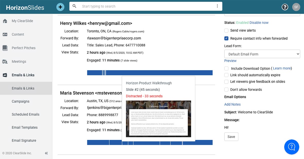
Task: Click Horizon Product Walkthrough tooltip title
Action: click(149, 83)
